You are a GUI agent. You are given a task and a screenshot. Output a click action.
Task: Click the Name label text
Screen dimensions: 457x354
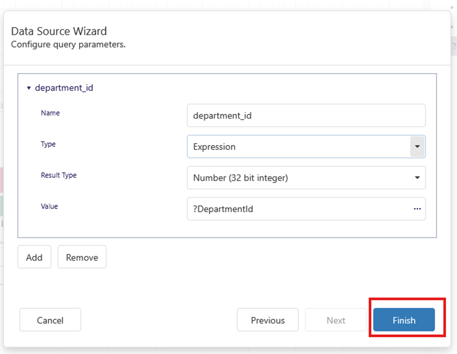(50, 113)
